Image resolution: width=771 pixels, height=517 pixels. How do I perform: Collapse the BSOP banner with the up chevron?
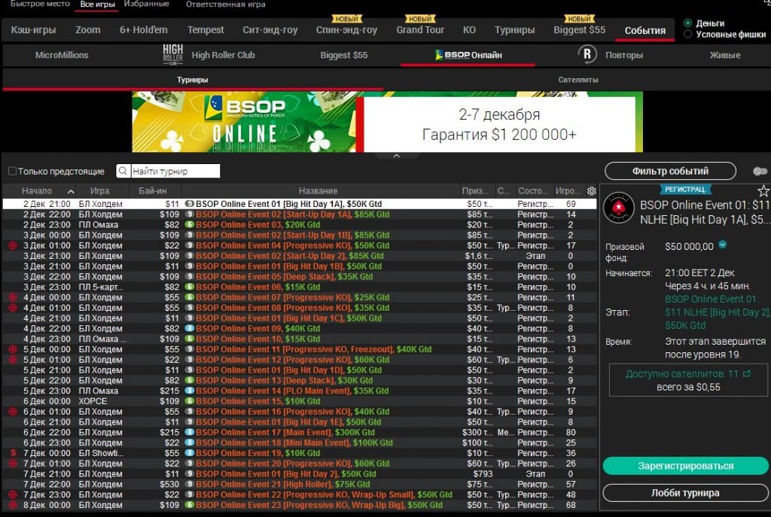tap(397, 155)
